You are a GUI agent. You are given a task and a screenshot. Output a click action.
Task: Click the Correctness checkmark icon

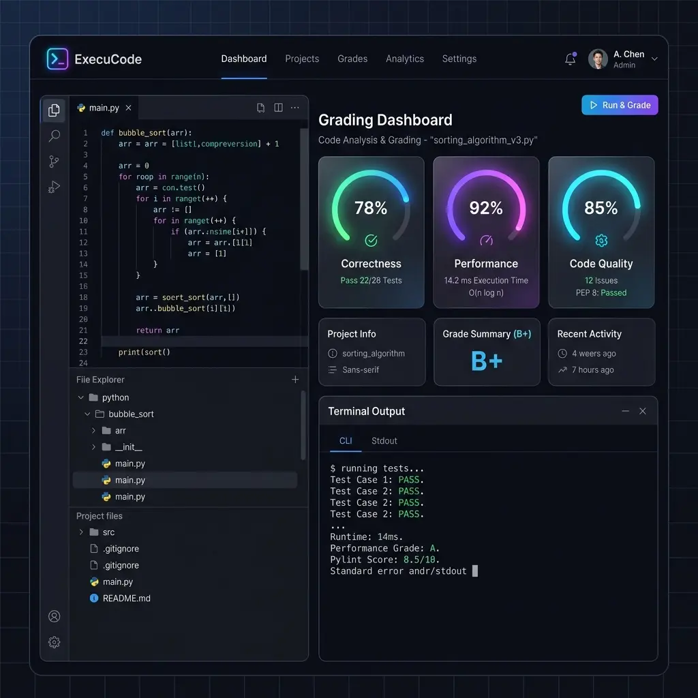coord(371,241)
